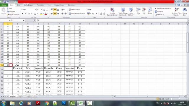Click the accounting number format icon
The height and width of the screenshot is (106, 189).
[88, 14]
